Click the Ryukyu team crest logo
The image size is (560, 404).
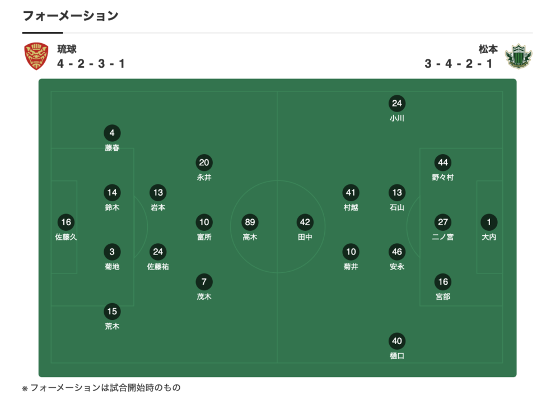[36, 56]
